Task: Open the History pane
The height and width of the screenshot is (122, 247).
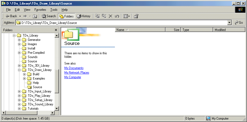Action: (83, 16)
